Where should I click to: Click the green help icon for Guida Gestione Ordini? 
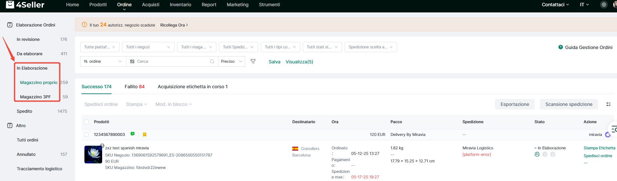pyautogui.click(x=561, y=47)
